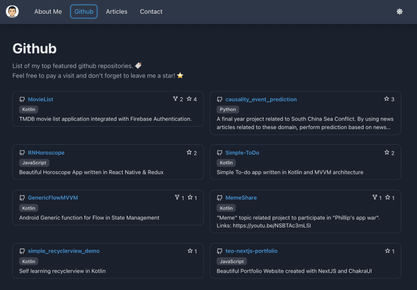Open the Contact page
Image resolution: width=417 pixels, height=290 pixels.
[151, 12]
